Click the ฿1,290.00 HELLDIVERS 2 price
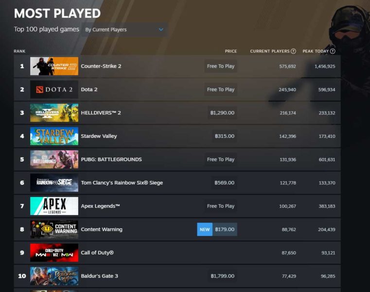 click(222, 113)
